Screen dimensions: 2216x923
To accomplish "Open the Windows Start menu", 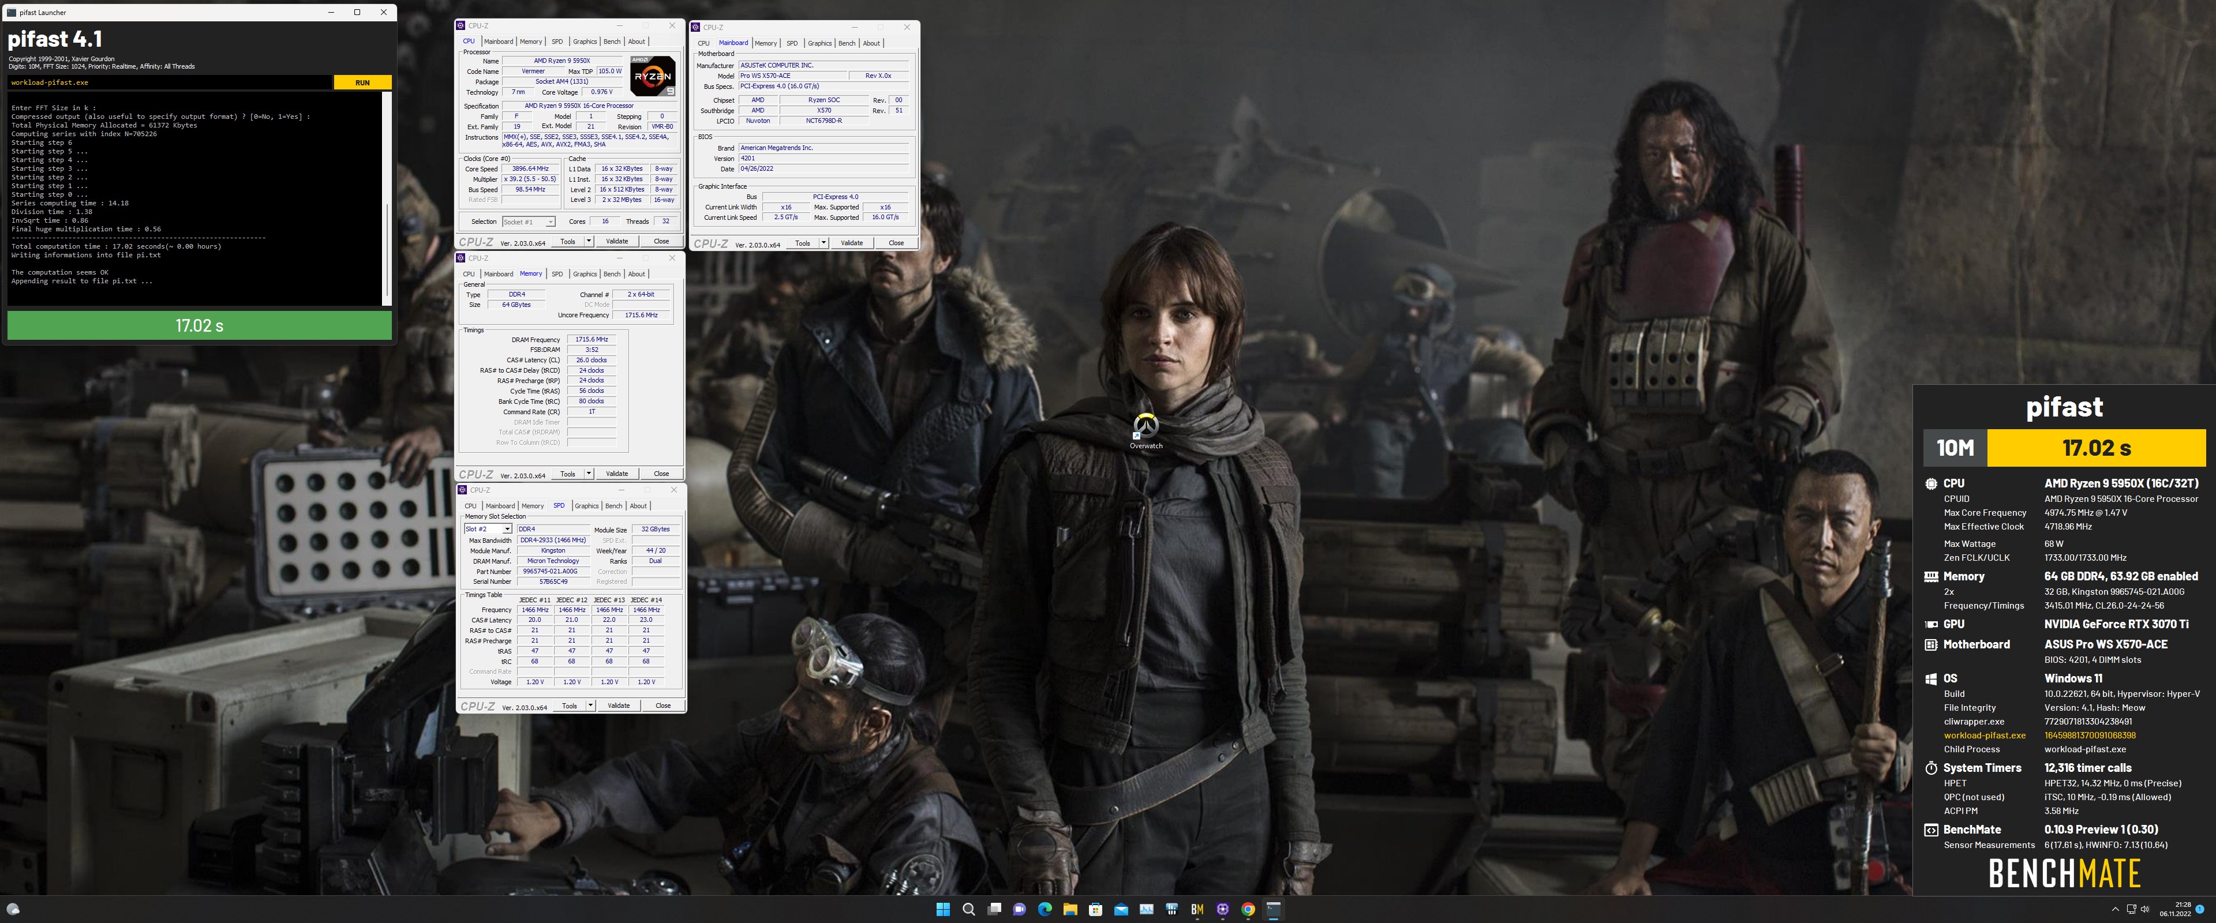I will pos(943,909).
